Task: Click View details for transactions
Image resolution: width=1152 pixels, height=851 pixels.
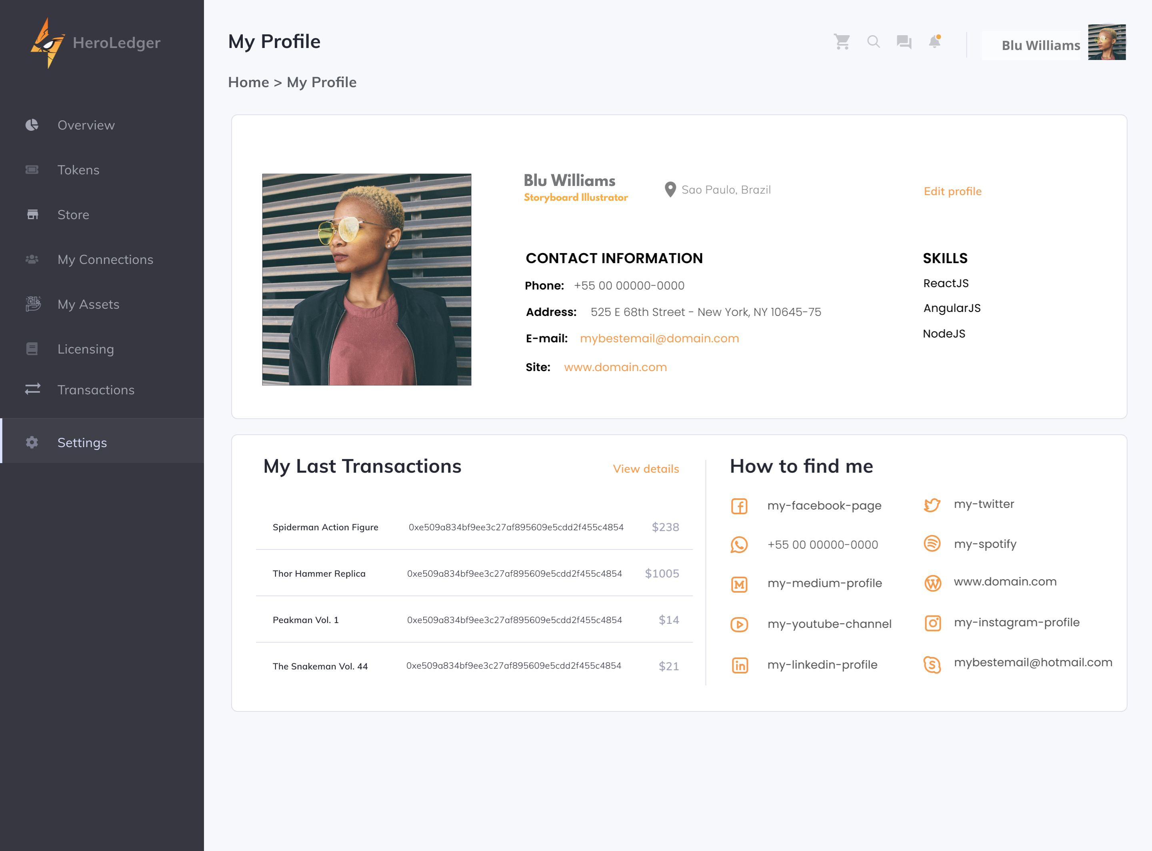Action: pyautogui.click(x=646, y=469)
